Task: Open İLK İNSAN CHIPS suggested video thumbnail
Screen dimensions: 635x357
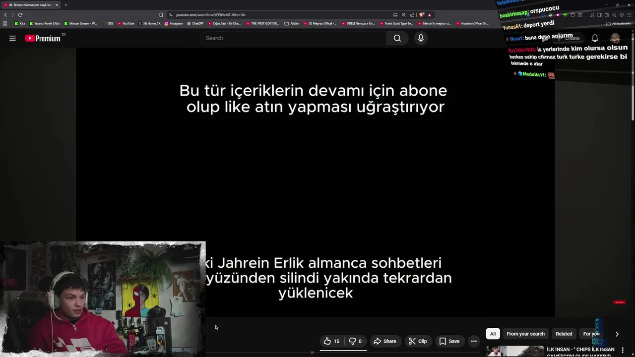Action: click(x=514, y=352)
